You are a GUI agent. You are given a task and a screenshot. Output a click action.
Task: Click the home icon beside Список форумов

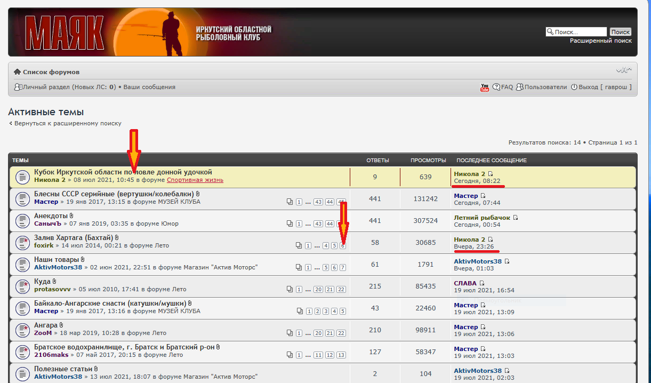[x=17, y=72]
